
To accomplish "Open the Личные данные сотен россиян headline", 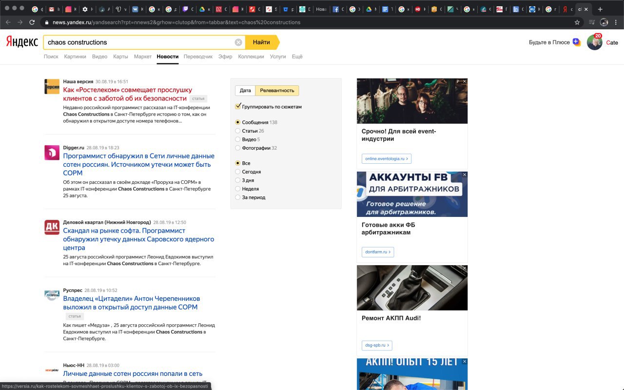I will 133,373.
